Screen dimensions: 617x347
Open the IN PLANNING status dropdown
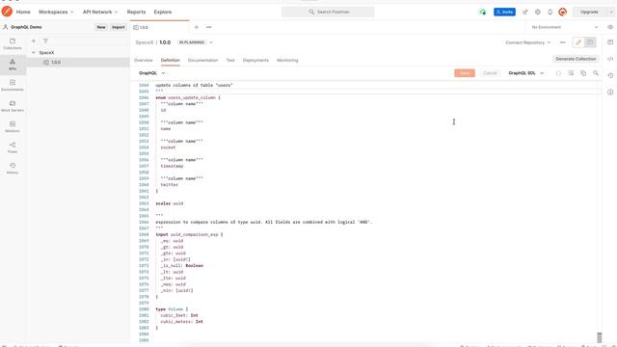click(x=195, y=42)
